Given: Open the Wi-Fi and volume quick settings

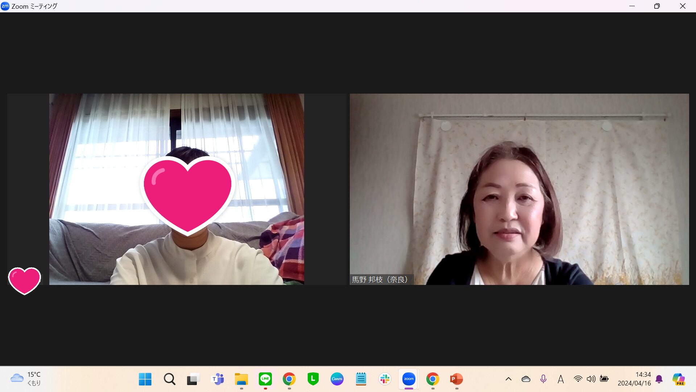Looking at the screenshot, I should [584, 379].
